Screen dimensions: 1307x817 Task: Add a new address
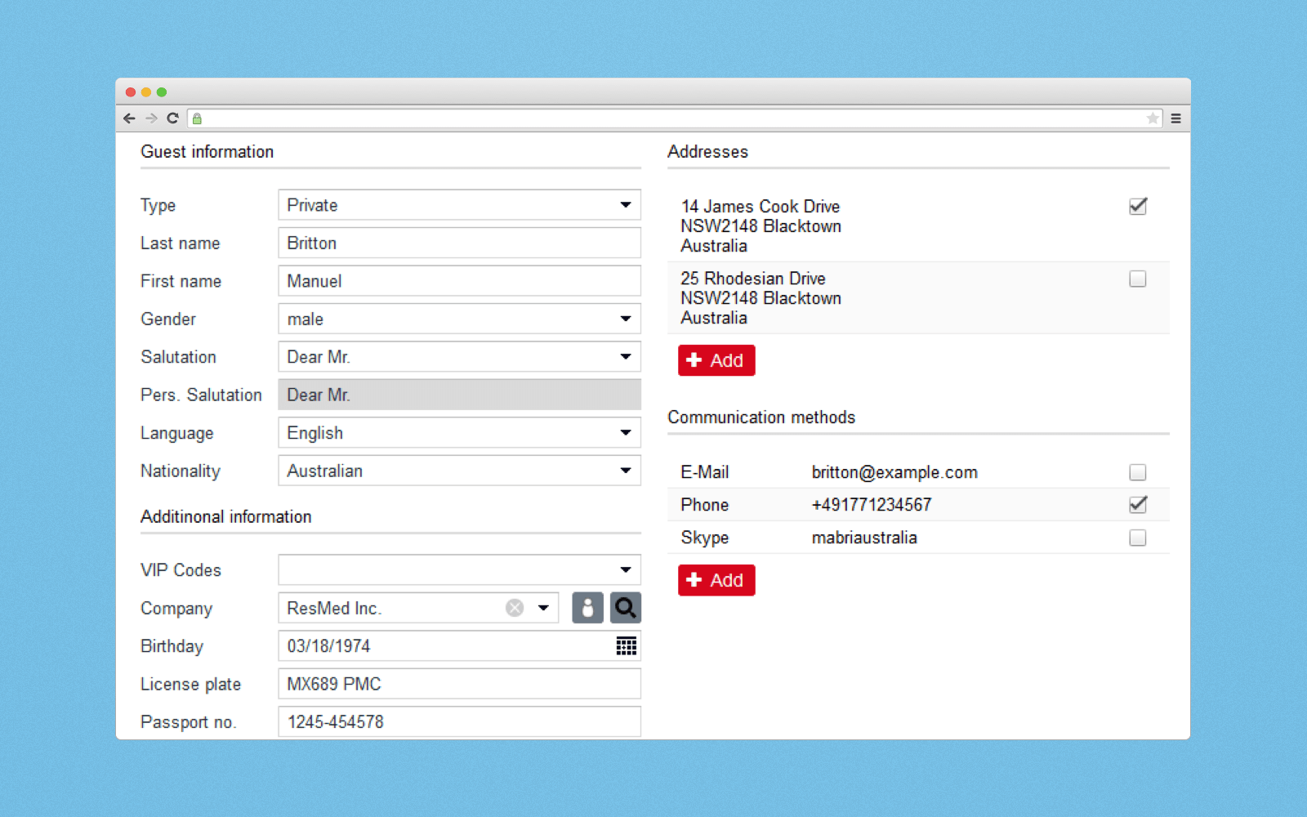tap(716, 360)
